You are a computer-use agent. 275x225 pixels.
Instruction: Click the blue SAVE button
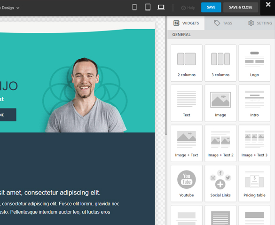click(x=211, y=8)
